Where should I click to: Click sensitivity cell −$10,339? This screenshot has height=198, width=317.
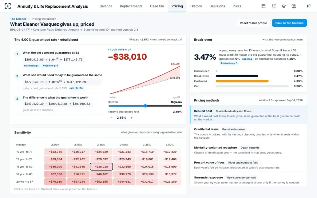[170, 152]
